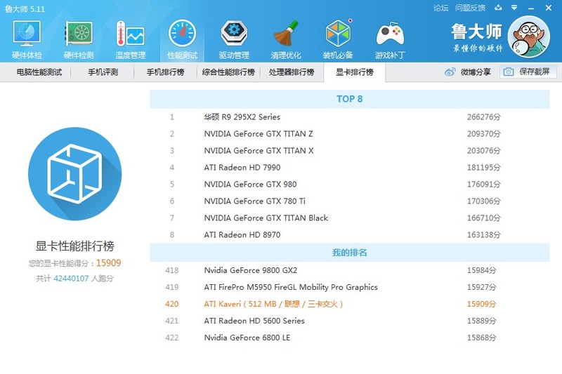
Task: Click the 鲁大师 5.11 title text
Action: 25,9
